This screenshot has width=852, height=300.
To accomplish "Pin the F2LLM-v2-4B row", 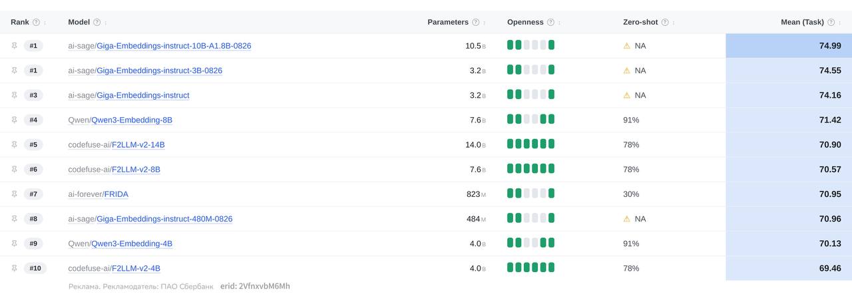I will click(15, 268).
